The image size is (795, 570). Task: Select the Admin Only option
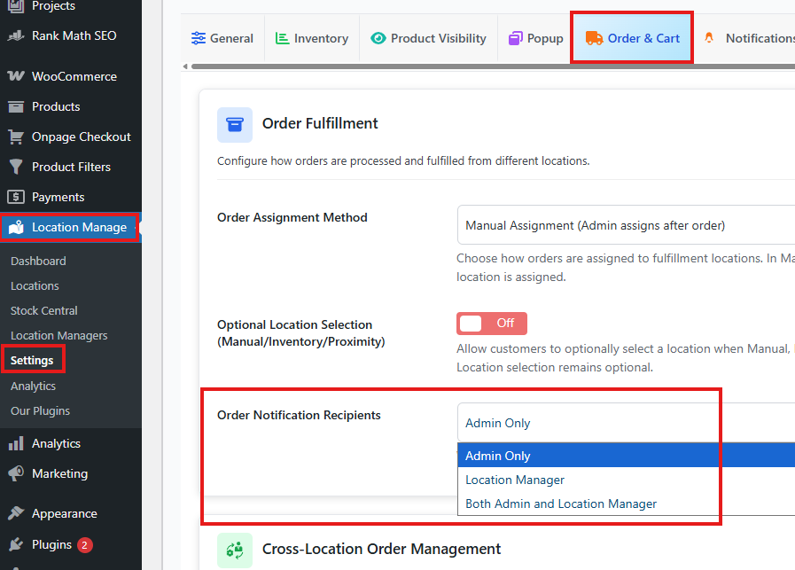point(627,456)
